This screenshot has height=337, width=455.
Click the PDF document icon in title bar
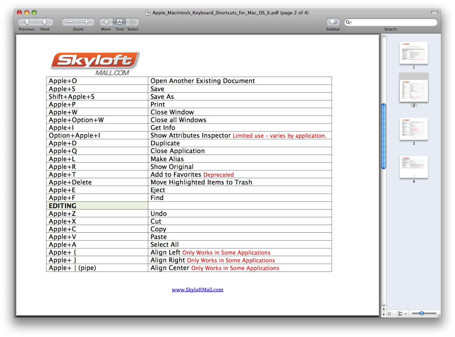click(x=148, y=13)
